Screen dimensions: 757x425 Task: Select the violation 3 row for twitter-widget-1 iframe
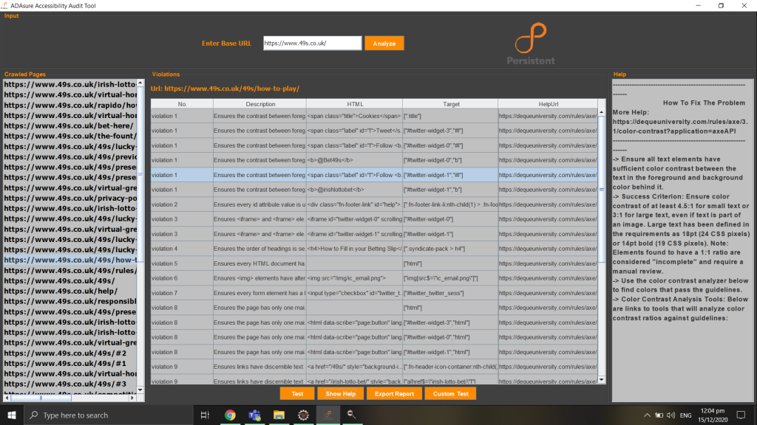point(374,234)
